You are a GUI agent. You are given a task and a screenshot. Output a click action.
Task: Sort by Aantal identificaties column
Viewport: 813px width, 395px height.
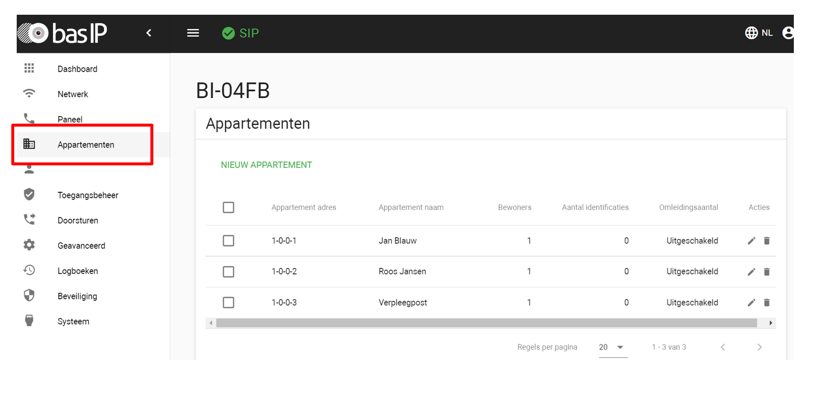tap(595, 208)
